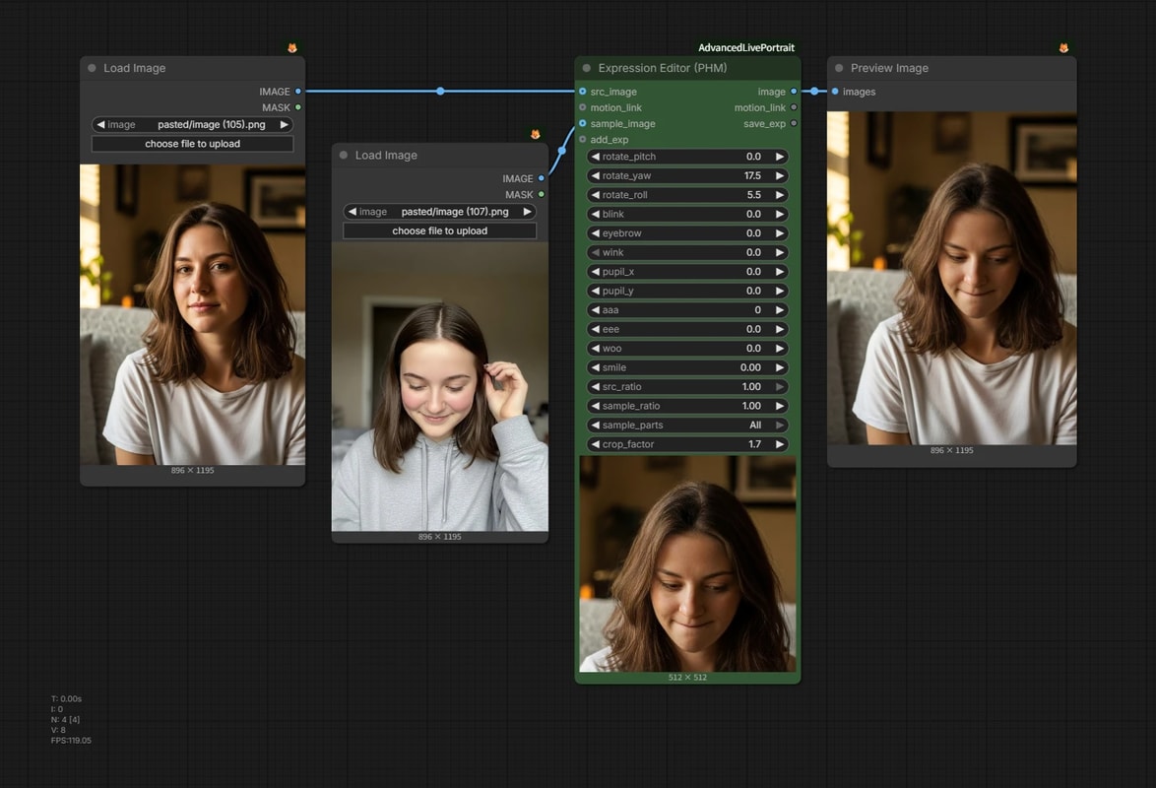Click the fox badge above first Load Image node
The image size is (1156, 788).
click(291, 48)
